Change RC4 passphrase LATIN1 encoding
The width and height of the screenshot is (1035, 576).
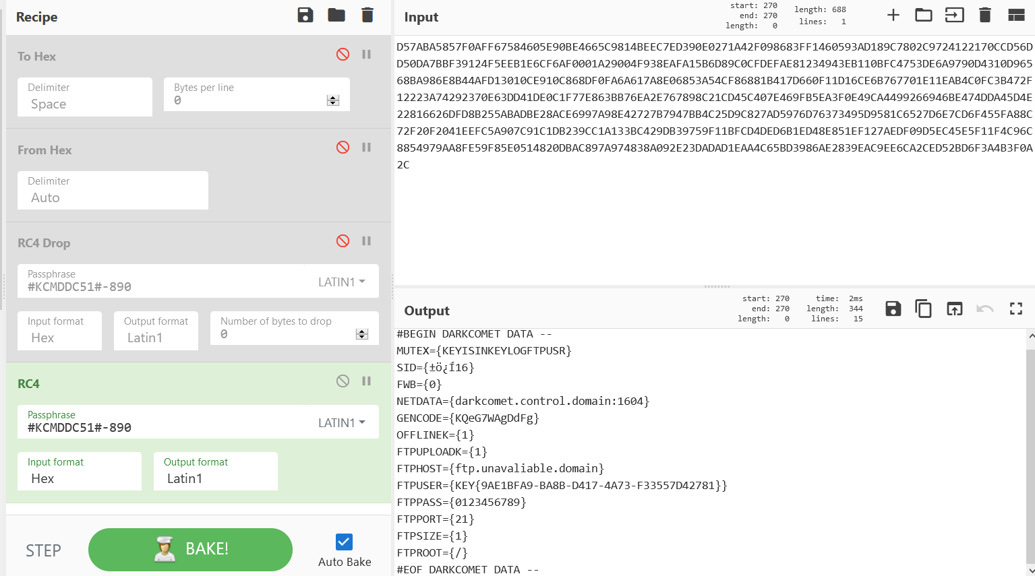[342, 423]
